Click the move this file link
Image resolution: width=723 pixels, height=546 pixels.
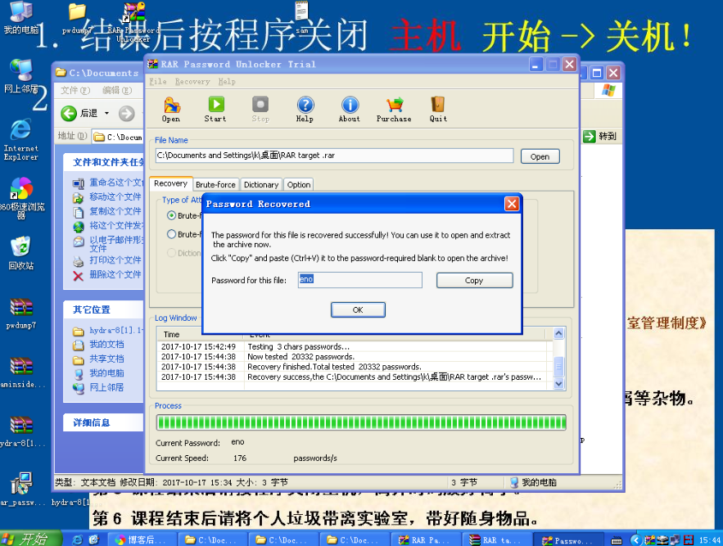pyautogui.click(x=115, y=197)
